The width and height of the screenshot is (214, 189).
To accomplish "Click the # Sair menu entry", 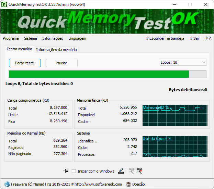I will pos(195,38).
